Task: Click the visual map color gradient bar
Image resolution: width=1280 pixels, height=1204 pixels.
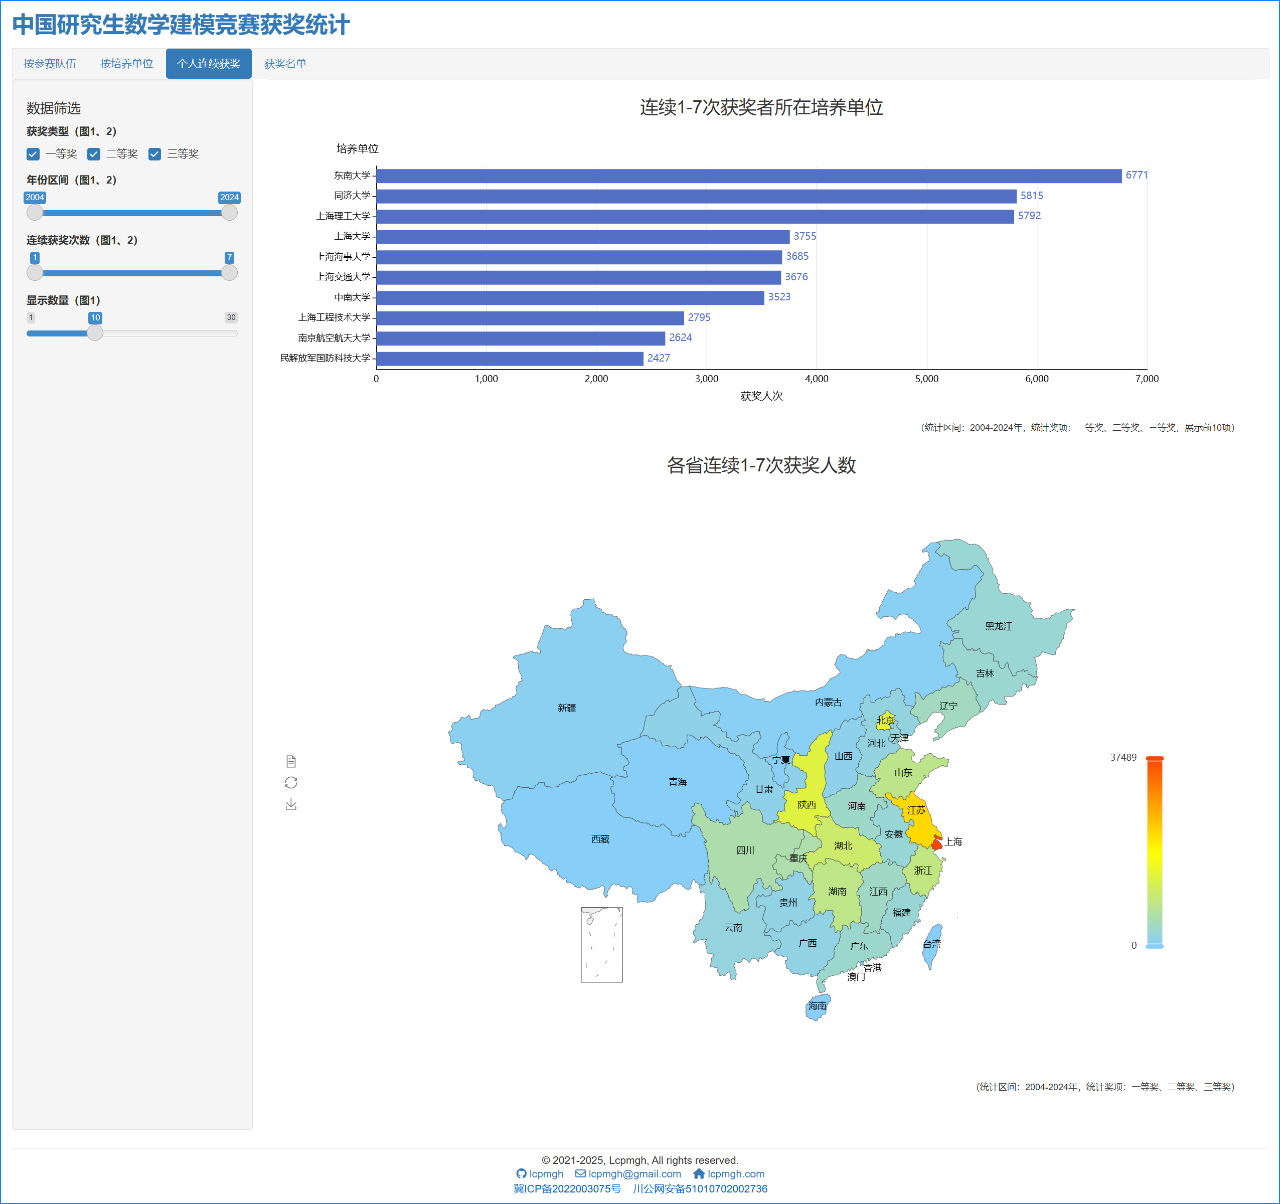Action: click(1155, 852)
